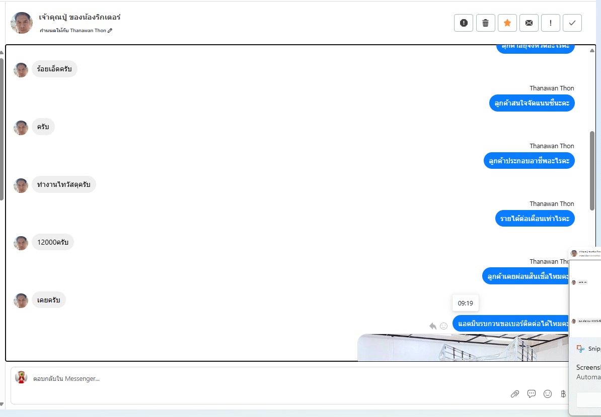Open saved replies speech bubble icon
Screen dimensions: 601x417
click(531, 394)
